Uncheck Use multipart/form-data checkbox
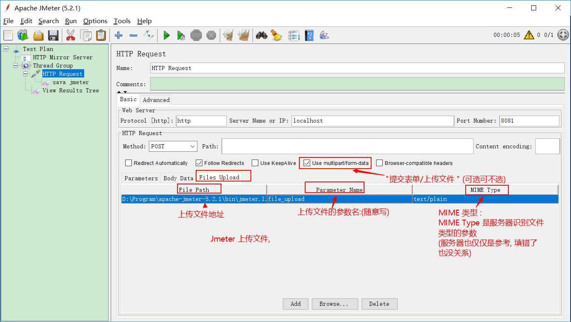Image resolution: width=571 pixels, height=322 pixels. (307, 163)
